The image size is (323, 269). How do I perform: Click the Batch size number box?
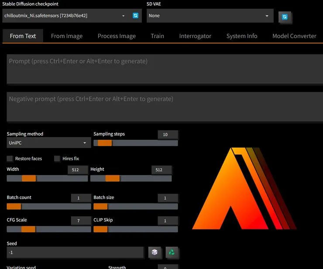coord(168,198)
